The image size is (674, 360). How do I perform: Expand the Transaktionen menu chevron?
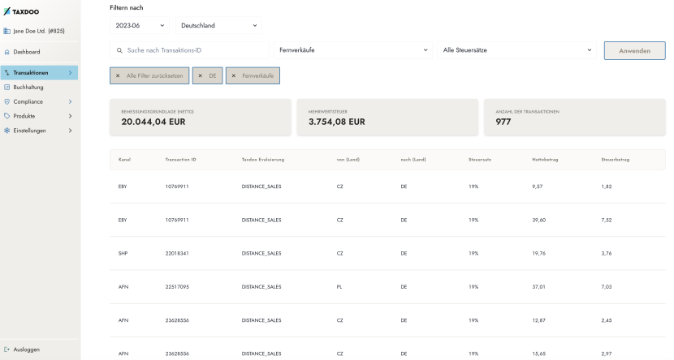point(70,72)
